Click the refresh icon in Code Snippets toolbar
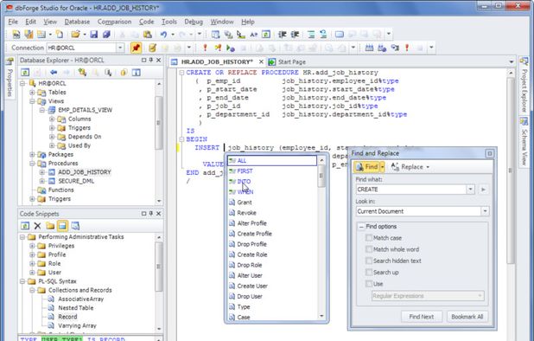Image resolution: width=534 pixels, height=341 pixels. point(25,226)
